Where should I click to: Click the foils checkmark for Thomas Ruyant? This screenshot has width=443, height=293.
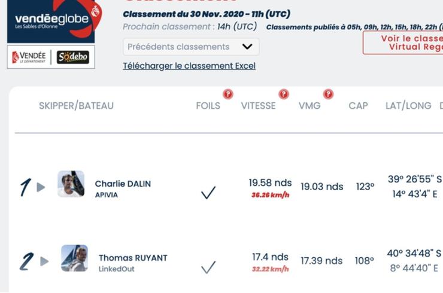(208, 267)
